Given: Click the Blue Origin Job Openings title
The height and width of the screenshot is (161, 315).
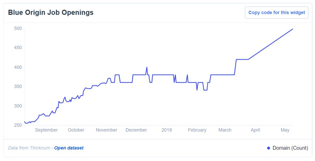Looking at the screenshot, I should point(51,12).
